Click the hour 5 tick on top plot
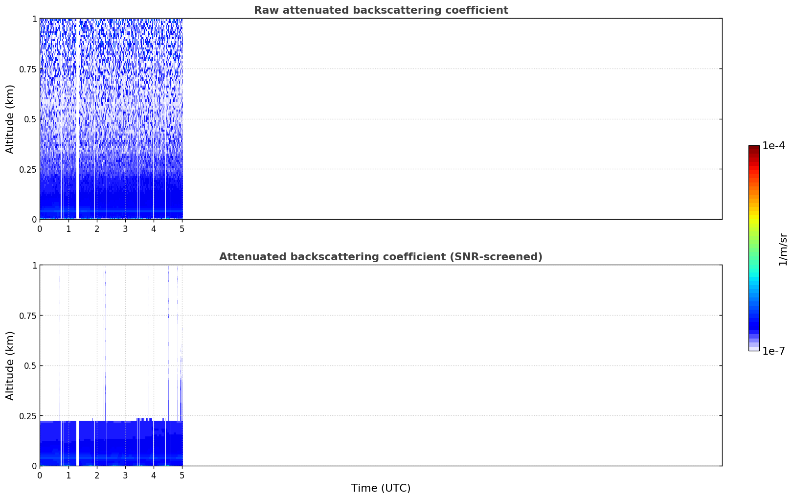The width and height of the screenshot is (793, 499). (182, 228)
